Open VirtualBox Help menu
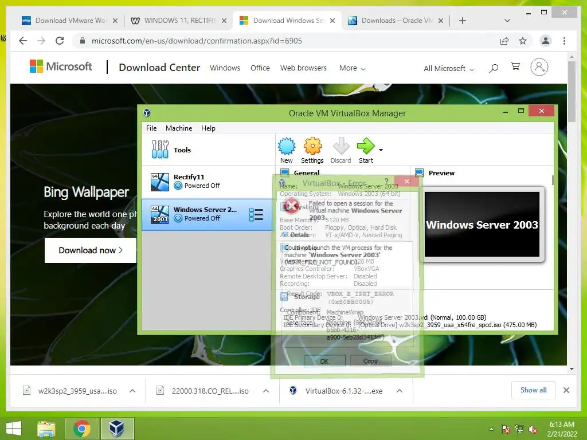This screenshot has width=587, height=440. (x=208, y=128)
